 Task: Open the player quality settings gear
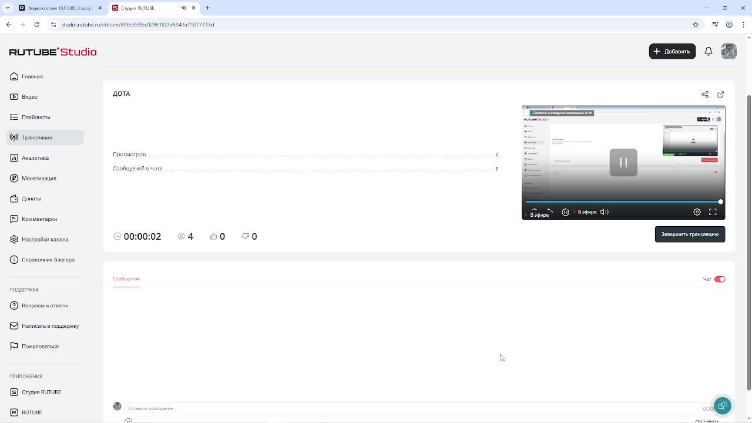point(697,212)
